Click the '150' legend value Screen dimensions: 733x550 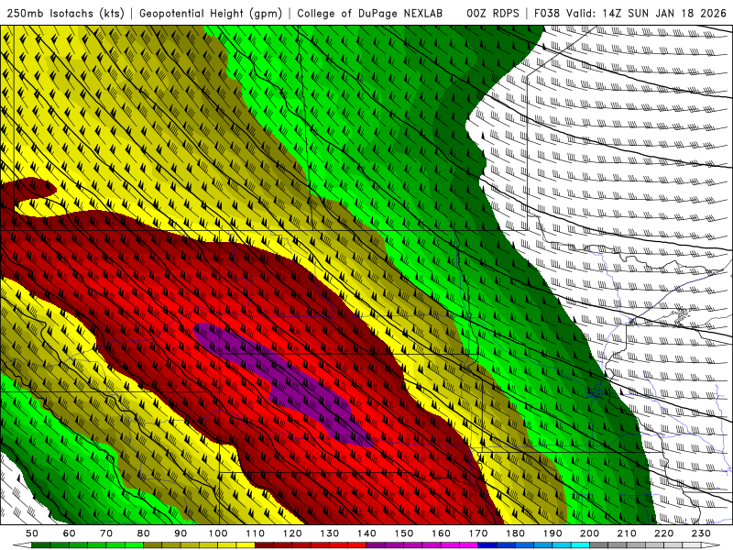pyautogui.click(x=404, y=533)
